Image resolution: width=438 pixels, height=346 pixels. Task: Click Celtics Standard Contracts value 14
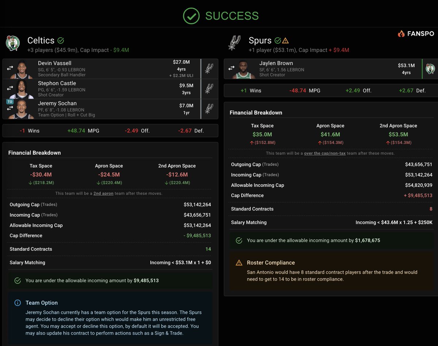tap(208, 249)
